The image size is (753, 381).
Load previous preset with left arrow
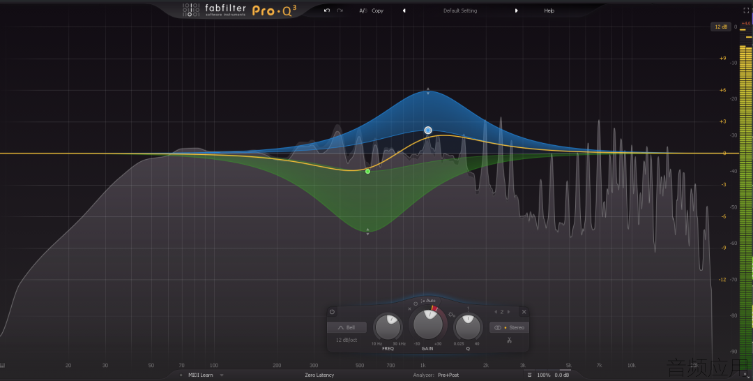404,10
